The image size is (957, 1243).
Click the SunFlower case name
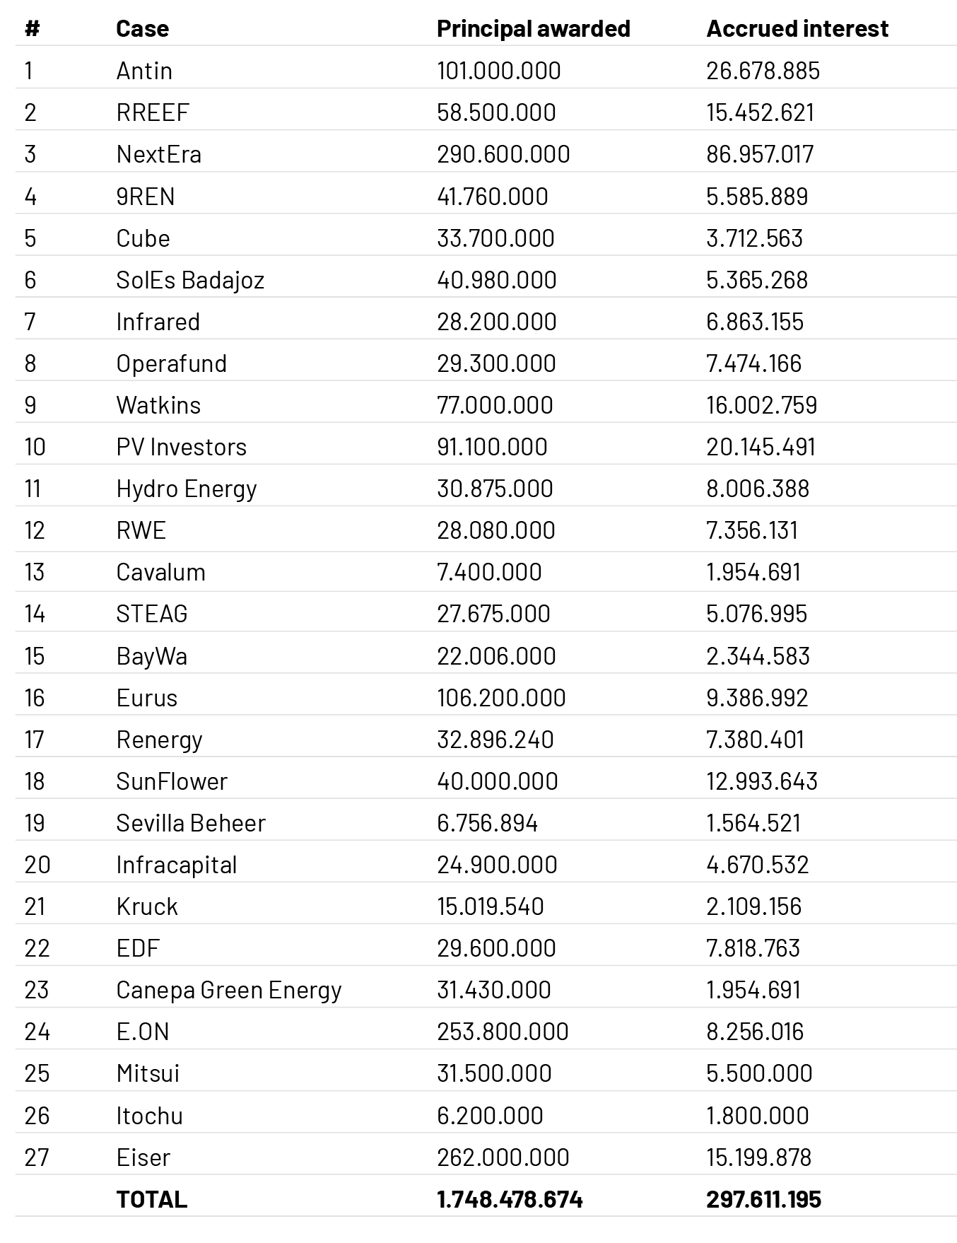(172, 781)
